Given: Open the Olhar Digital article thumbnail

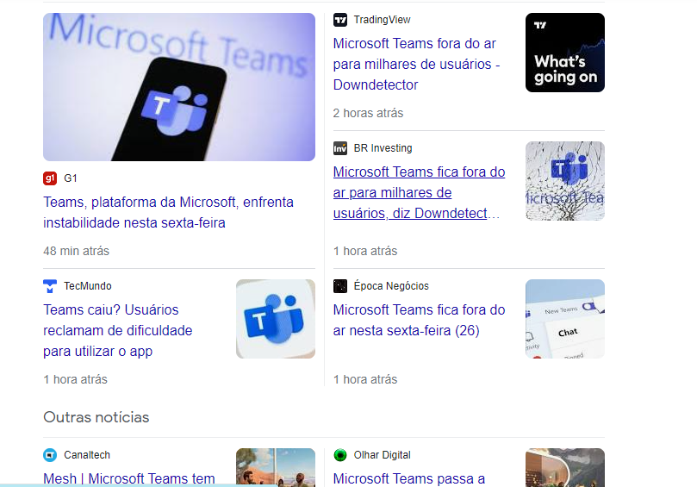Looking at the screenshot, I should click(x=565, y=467).
